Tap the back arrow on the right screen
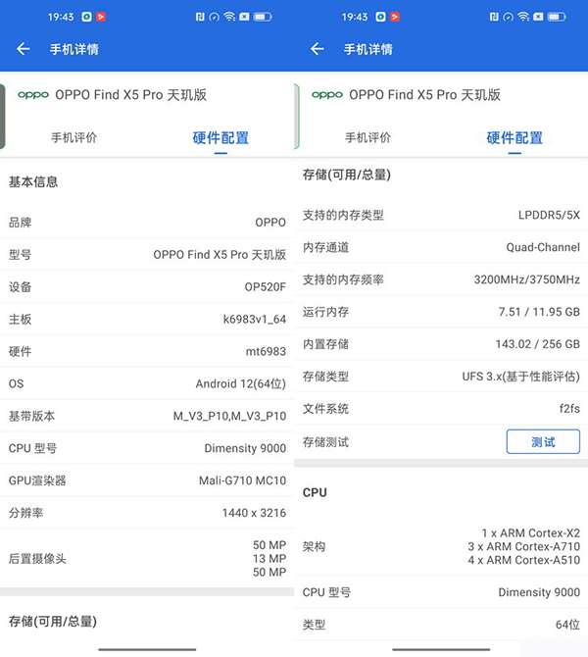 tap(317, 49)
